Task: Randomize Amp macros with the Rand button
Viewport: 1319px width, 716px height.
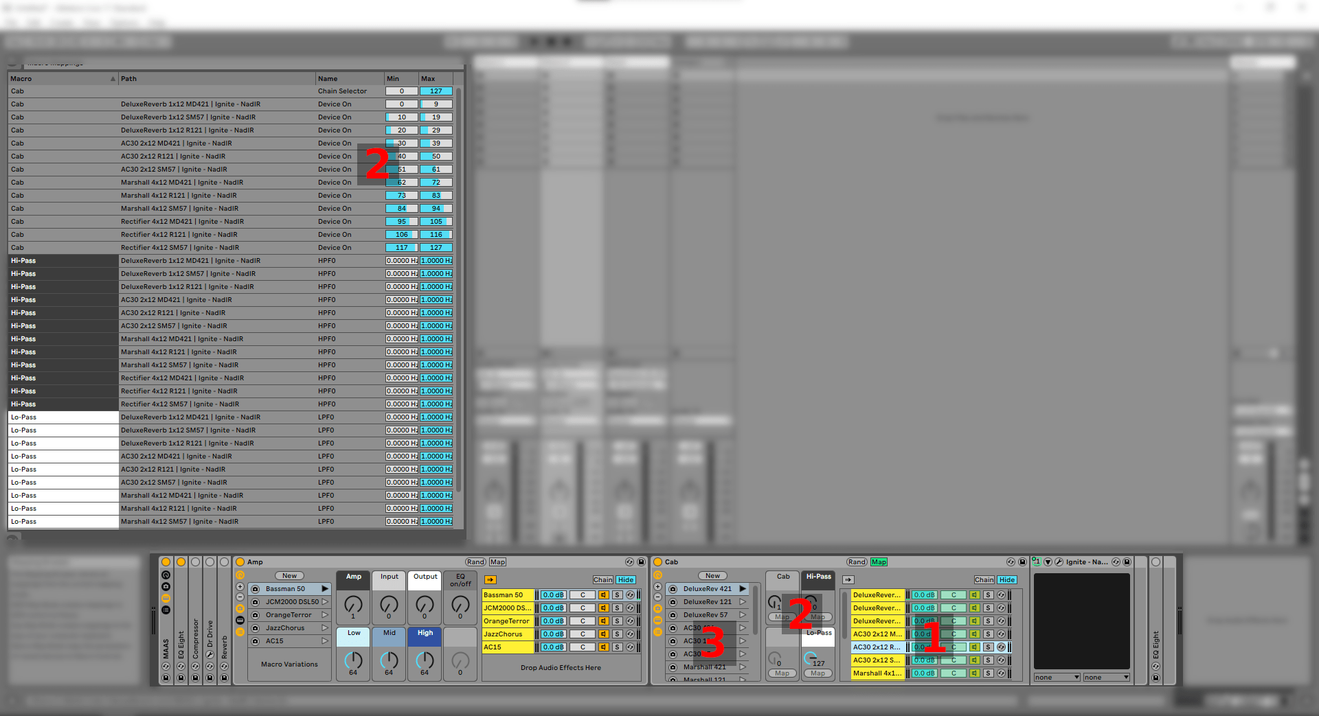Action: [475, 562]
